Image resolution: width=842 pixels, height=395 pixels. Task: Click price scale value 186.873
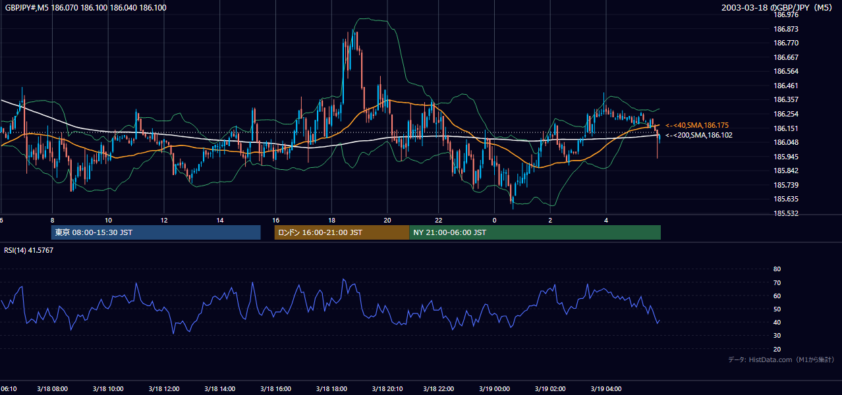[786, 29]
